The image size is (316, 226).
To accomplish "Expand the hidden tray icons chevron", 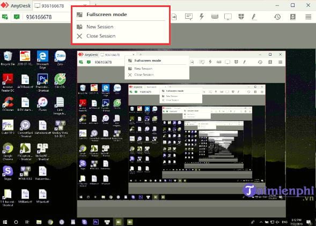I will tap(261, 222).
